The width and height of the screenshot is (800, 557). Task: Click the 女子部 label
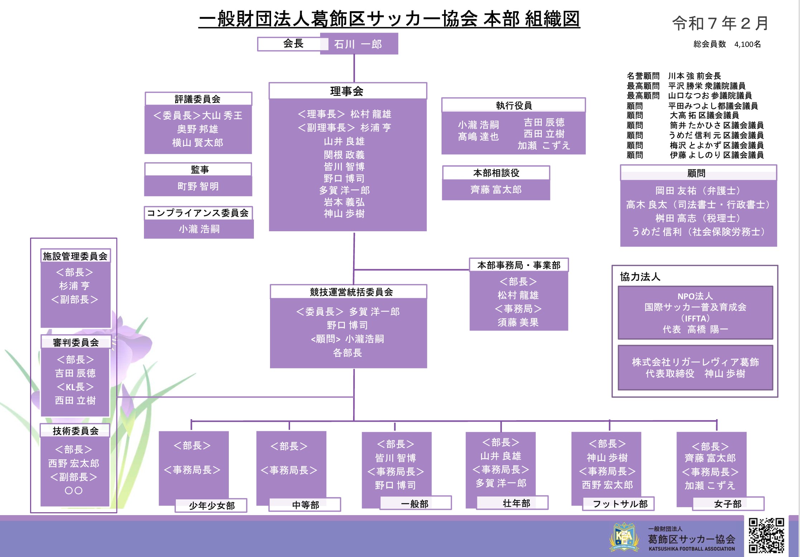pyautogui.click(x=728, y=504)
